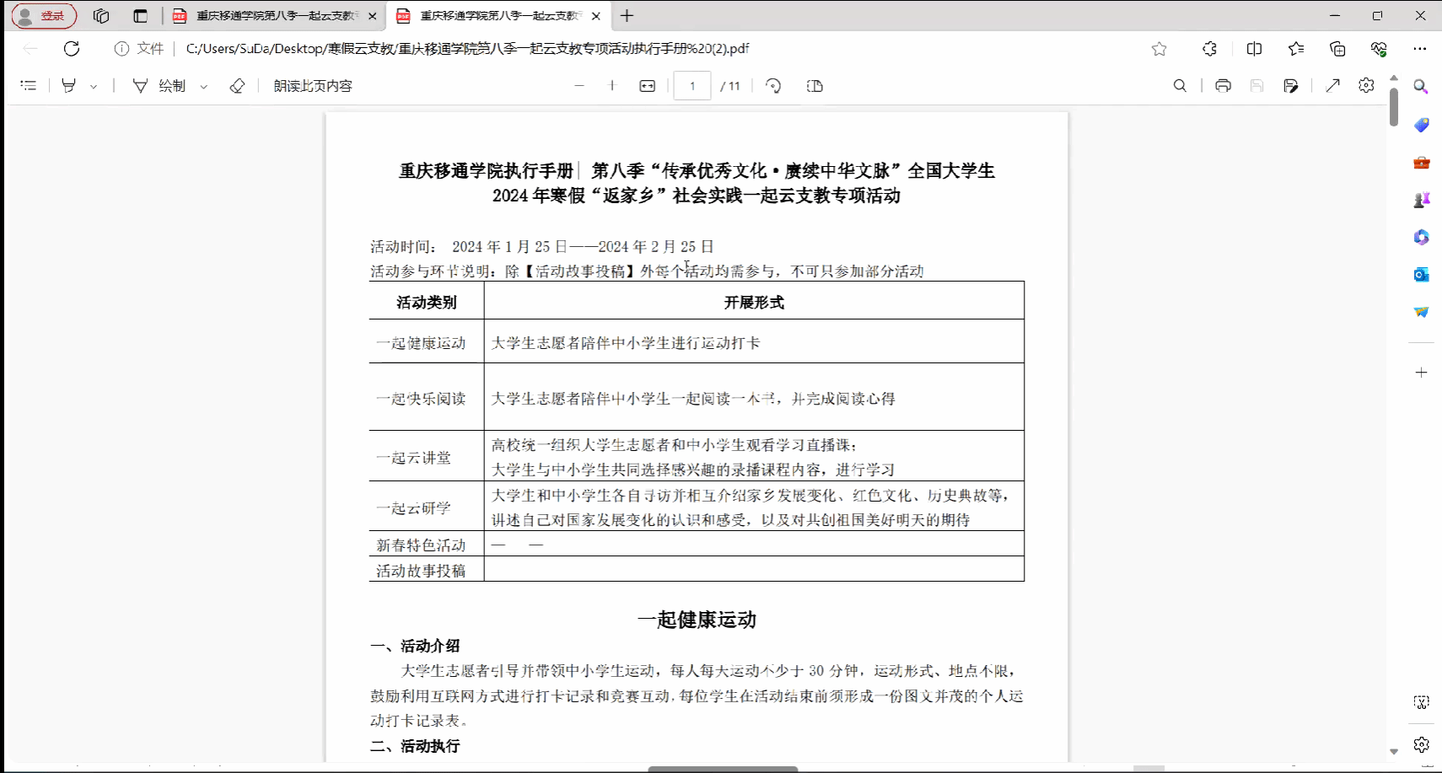Click the fit to width icon

(648, 86)
